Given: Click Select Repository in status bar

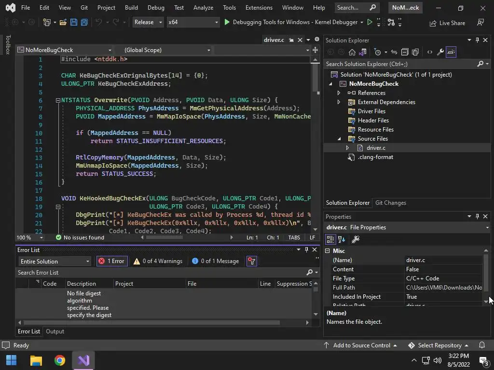Looking at the screenshot, I should (438, 345).
